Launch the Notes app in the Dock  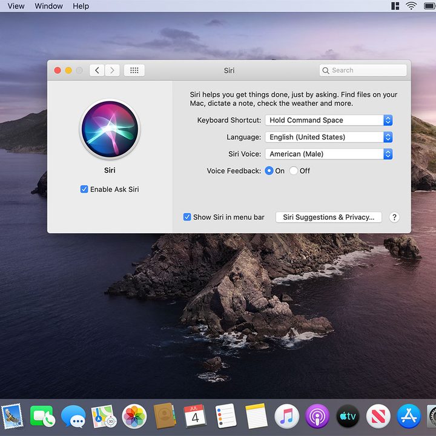(x=256, y=416)
